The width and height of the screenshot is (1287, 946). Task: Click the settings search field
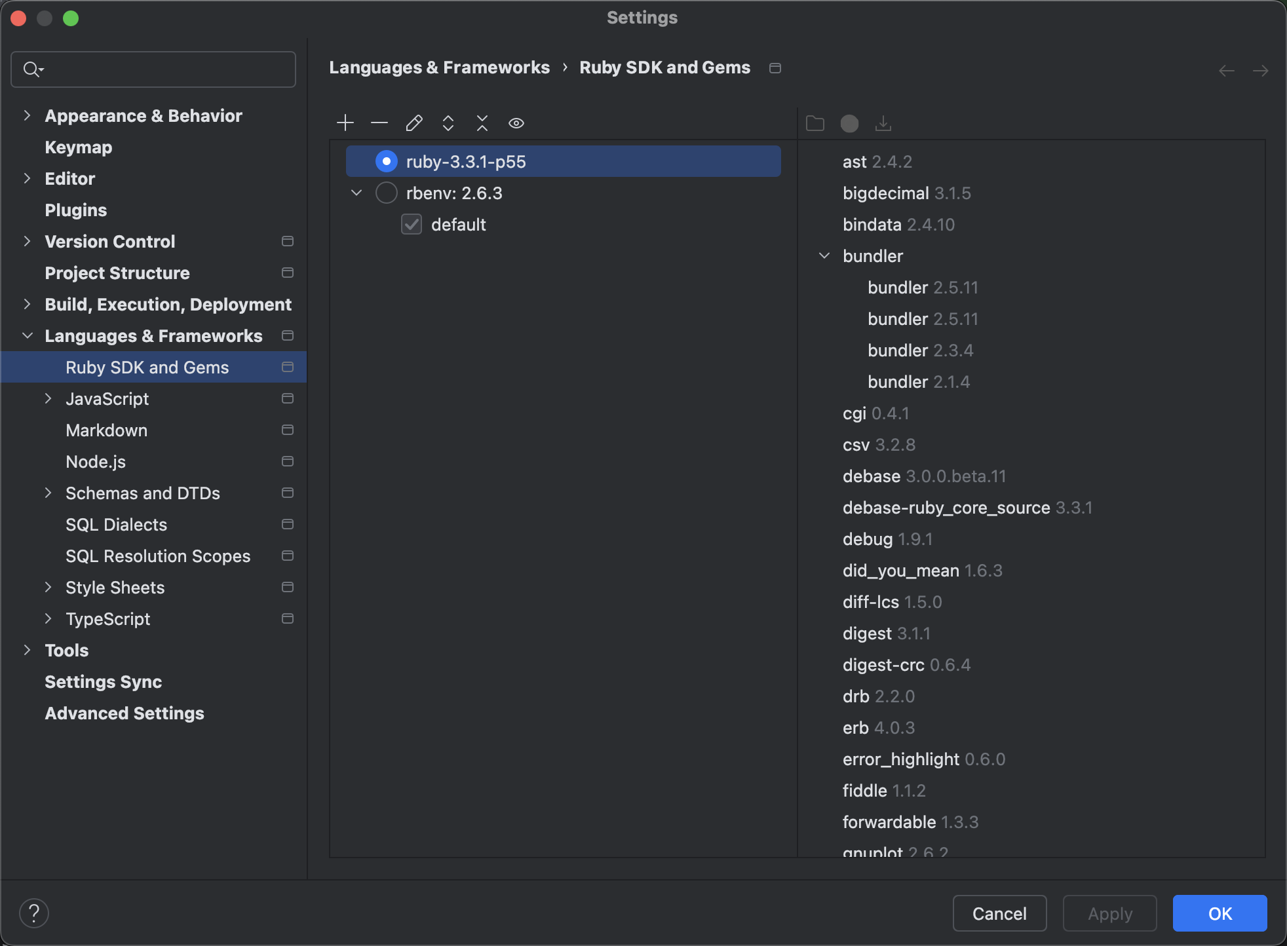[x=164, y=69]
